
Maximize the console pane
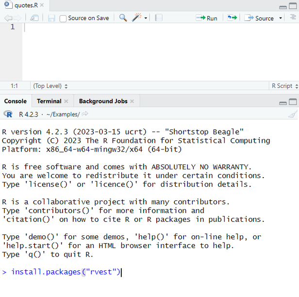293,101
